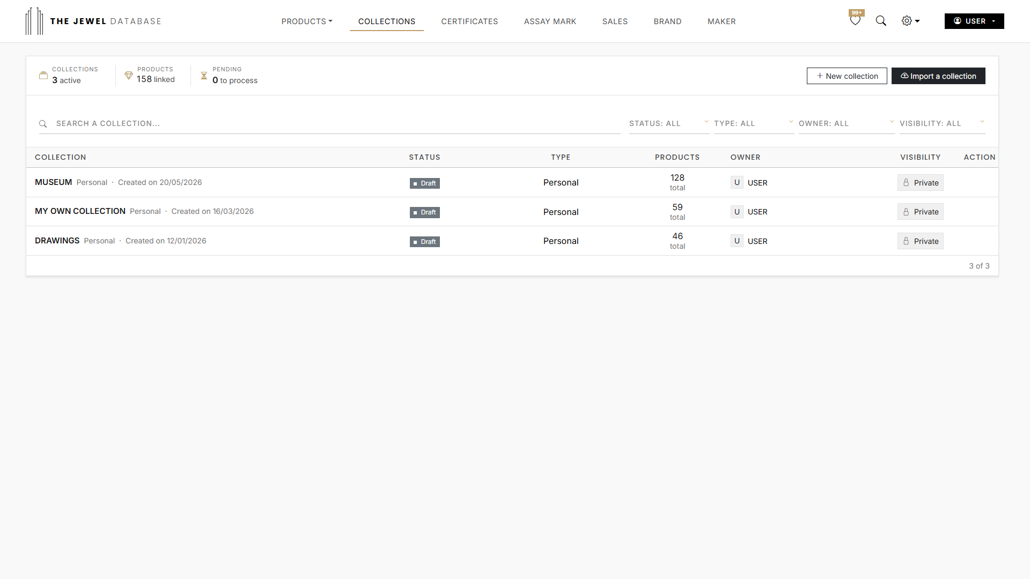The height and width of the screenshot is (579, 1030).
Task: Open the Status: All filter
Action: [x=669, y=123]
